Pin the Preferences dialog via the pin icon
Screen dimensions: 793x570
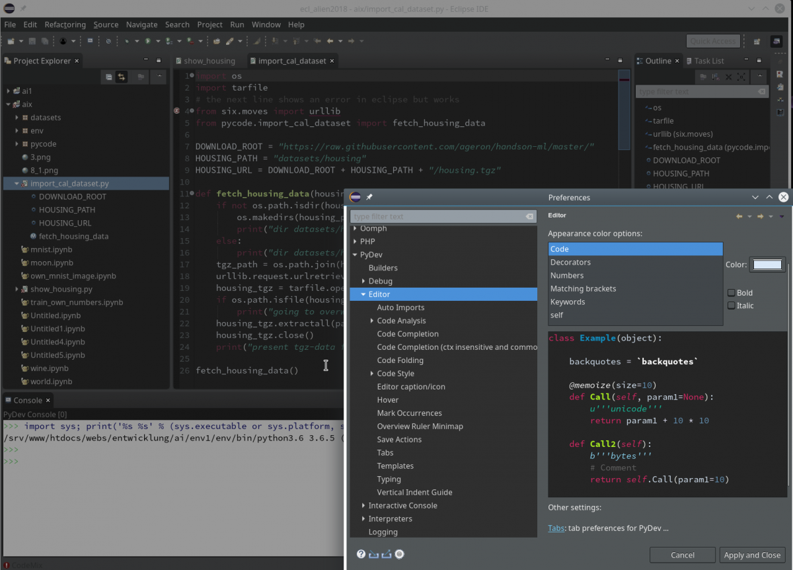(x=368, y=197)
